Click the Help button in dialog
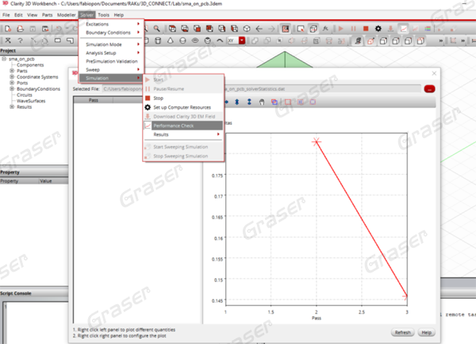Screen dimensions: 476x344 point(426,332)
